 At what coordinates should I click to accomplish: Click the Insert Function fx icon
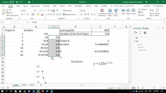28,22
